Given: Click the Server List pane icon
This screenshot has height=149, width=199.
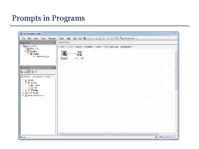Looking at the screenshot, I should point(29,72).
